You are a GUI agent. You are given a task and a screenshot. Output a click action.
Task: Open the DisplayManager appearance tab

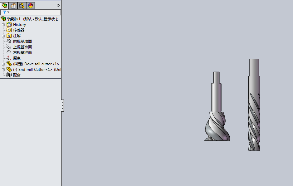pyautogui.click(x=31, y=6)
